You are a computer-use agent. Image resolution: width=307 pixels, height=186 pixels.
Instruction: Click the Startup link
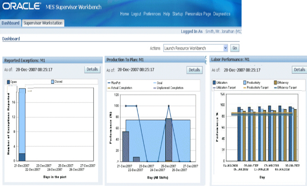coord(178,14)
